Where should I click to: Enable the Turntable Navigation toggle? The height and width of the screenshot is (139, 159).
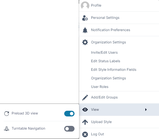click(69, 129)
